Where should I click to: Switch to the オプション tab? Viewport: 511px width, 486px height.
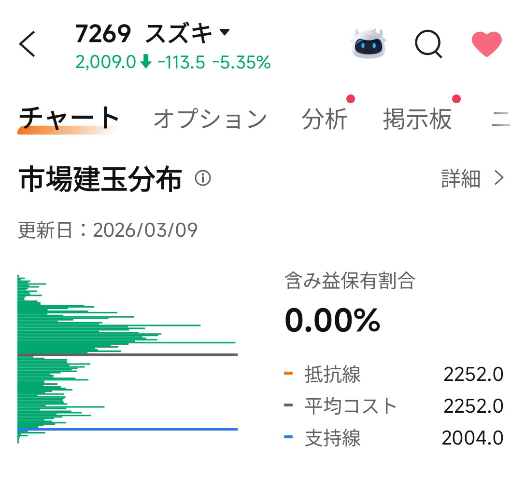(x=210, y=117)
